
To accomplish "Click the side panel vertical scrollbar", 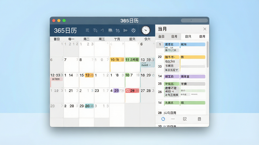I will coord(208,54).
